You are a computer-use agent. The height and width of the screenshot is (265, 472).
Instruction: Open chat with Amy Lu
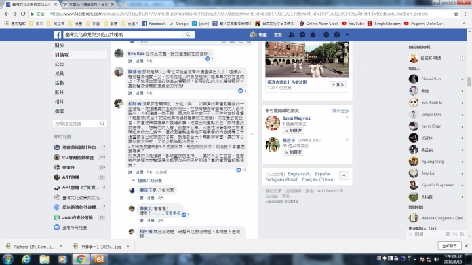(436, 173)
